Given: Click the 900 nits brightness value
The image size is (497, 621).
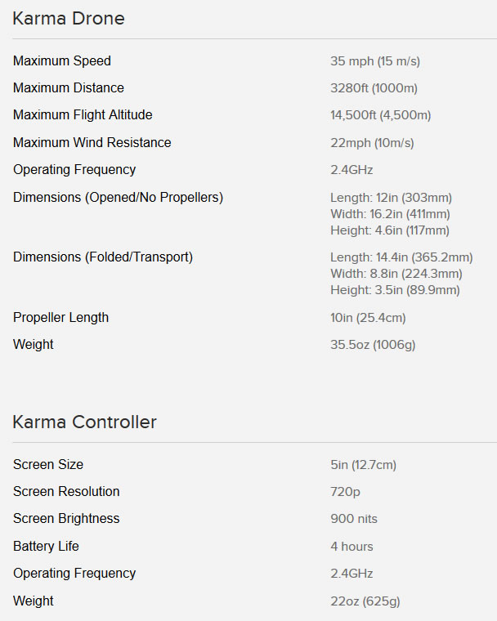Looking at the screenshot, I should [x=354, y=519].
